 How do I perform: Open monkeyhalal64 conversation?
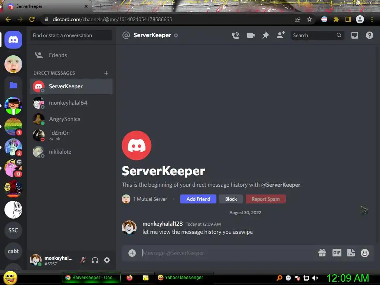click(71, 103)
